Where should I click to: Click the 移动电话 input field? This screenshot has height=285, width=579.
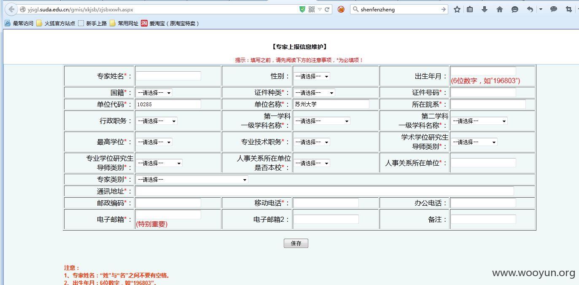pos(326,203)
